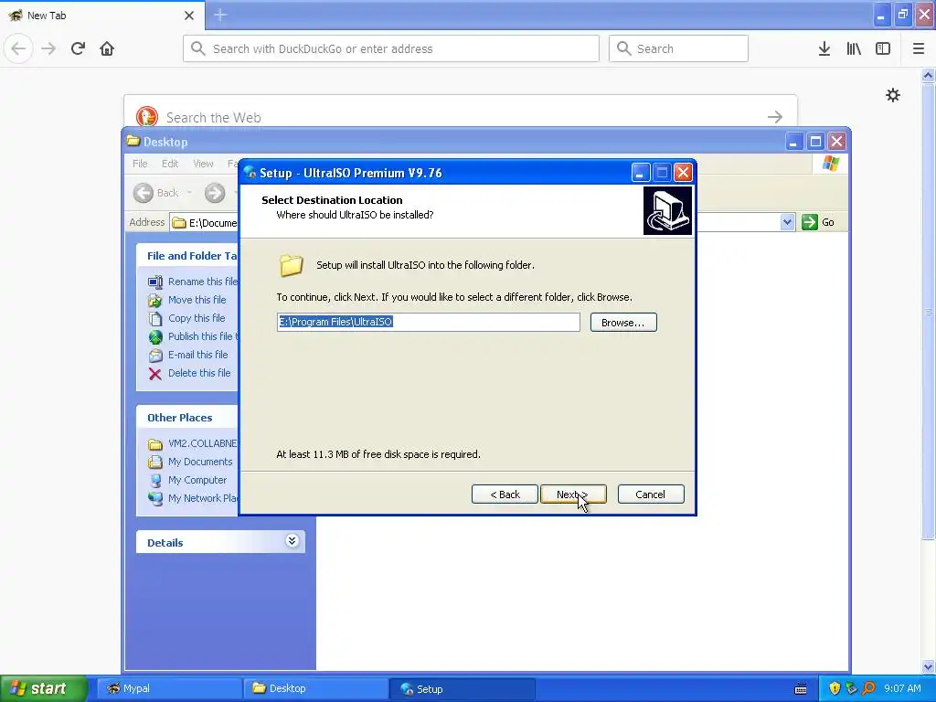
Task: Click the tray security shield icon
Action: (x=835, y=688)
